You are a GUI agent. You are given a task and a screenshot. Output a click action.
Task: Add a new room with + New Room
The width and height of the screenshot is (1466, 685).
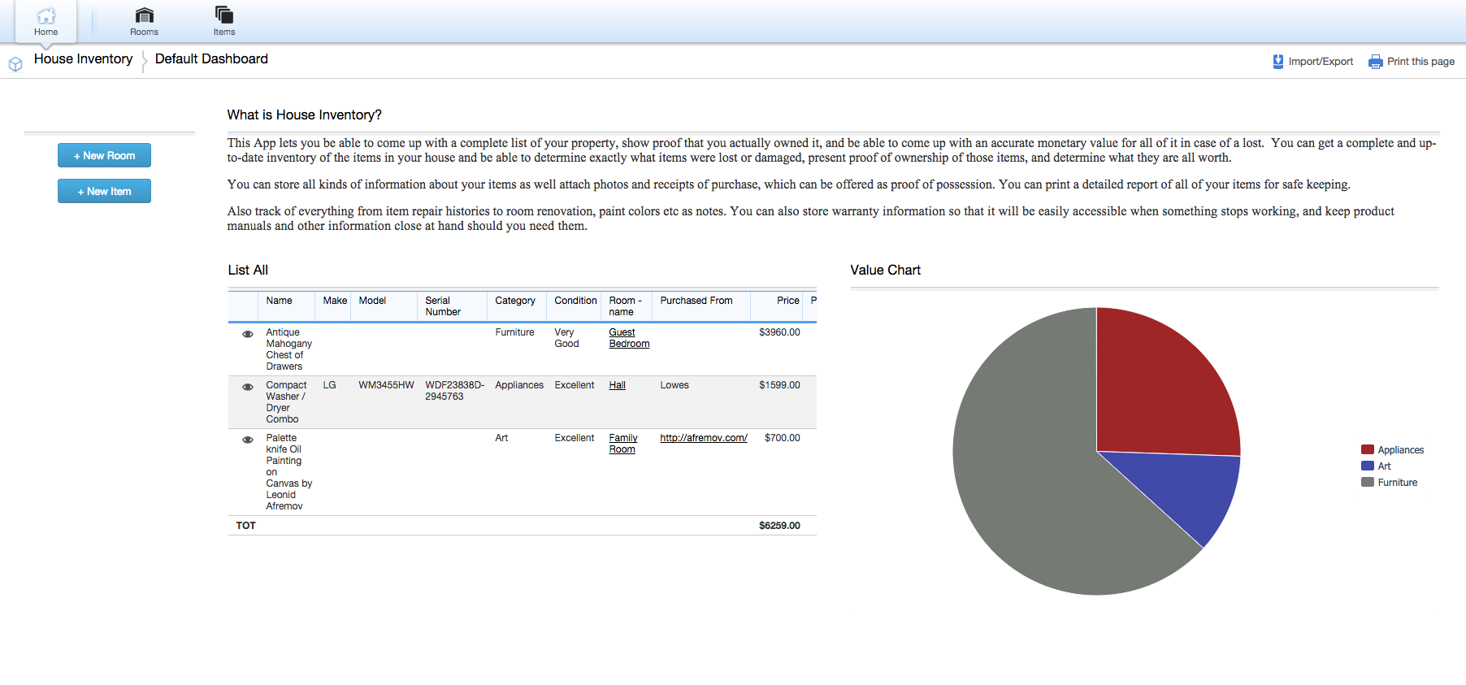[x=104, y=155]
